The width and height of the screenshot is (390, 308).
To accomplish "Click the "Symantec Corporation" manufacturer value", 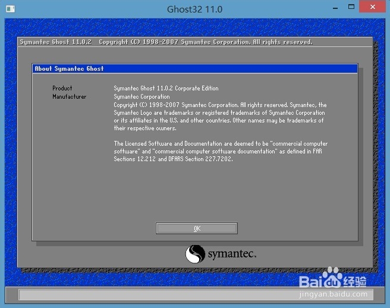I will (x=141, y=96).
